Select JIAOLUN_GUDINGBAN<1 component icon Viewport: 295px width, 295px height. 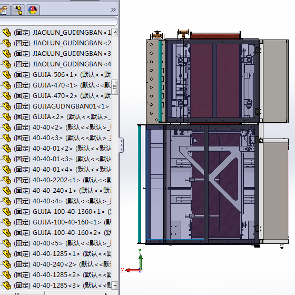(7, 33)
